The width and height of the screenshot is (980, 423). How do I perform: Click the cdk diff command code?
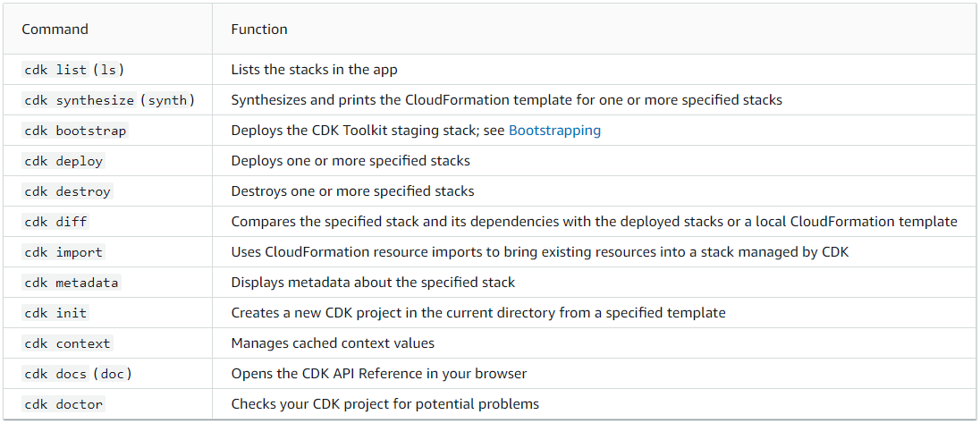tap(55, 222)
